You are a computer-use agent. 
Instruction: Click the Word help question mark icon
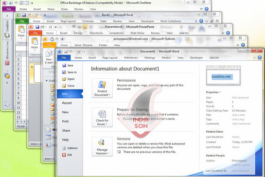coord(260,57)
